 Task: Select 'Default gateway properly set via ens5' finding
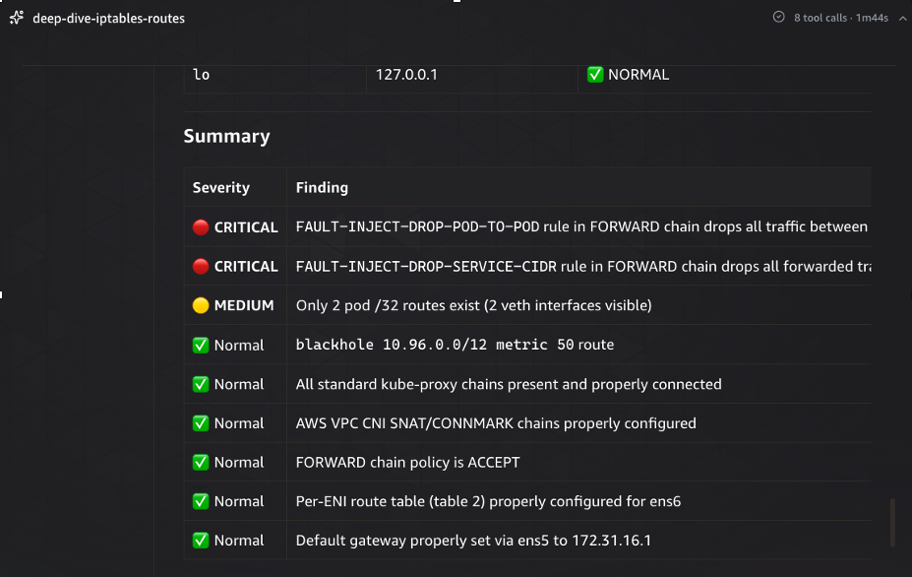point(473,541)
